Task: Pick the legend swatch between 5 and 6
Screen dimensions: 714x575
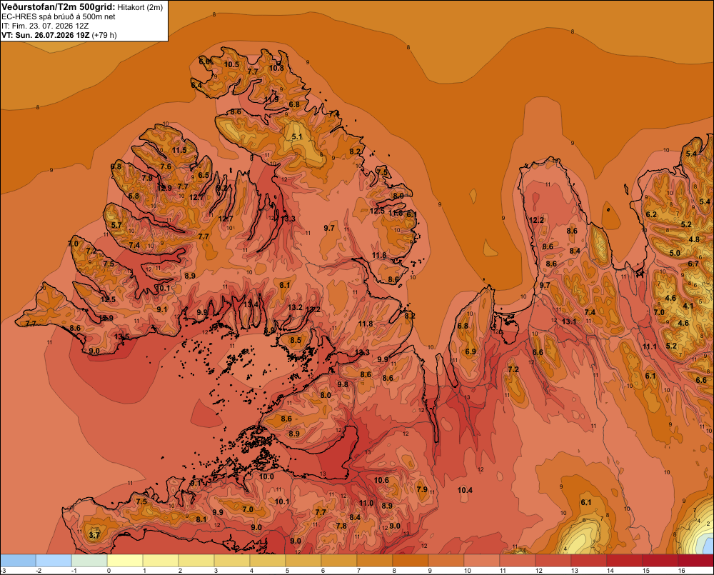Action: 303,561
